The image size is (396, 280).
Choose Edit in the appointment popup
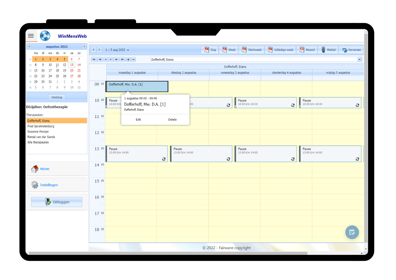click(x=138, y=120)
